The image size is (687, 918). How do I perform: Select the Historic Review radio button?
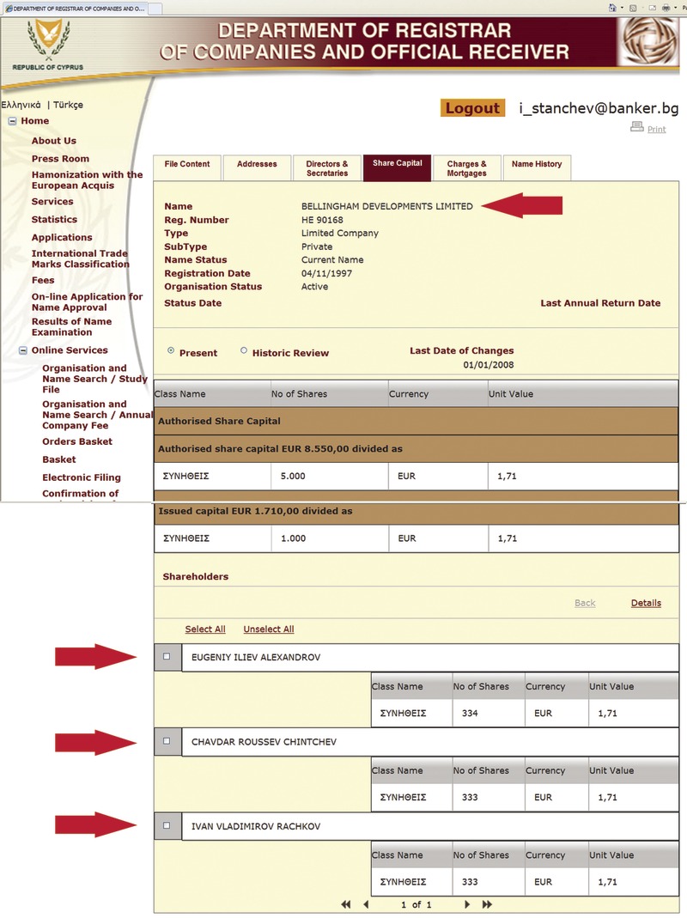click(x=244, y=350)
